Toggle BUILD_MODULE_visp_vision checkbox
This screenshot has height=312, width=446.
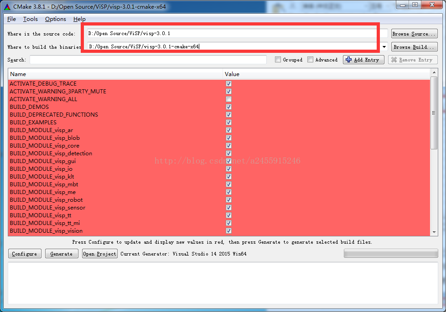coord(228,231)
